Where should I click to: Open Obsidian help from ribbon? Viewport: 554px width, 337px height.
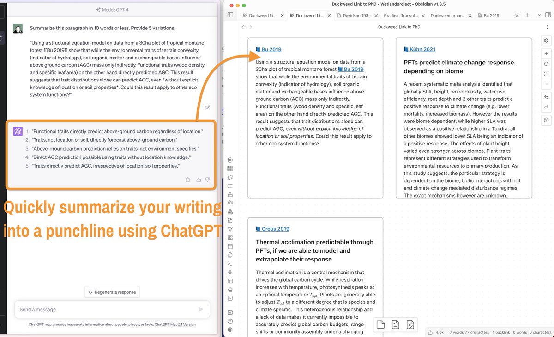tap(230, 321)
